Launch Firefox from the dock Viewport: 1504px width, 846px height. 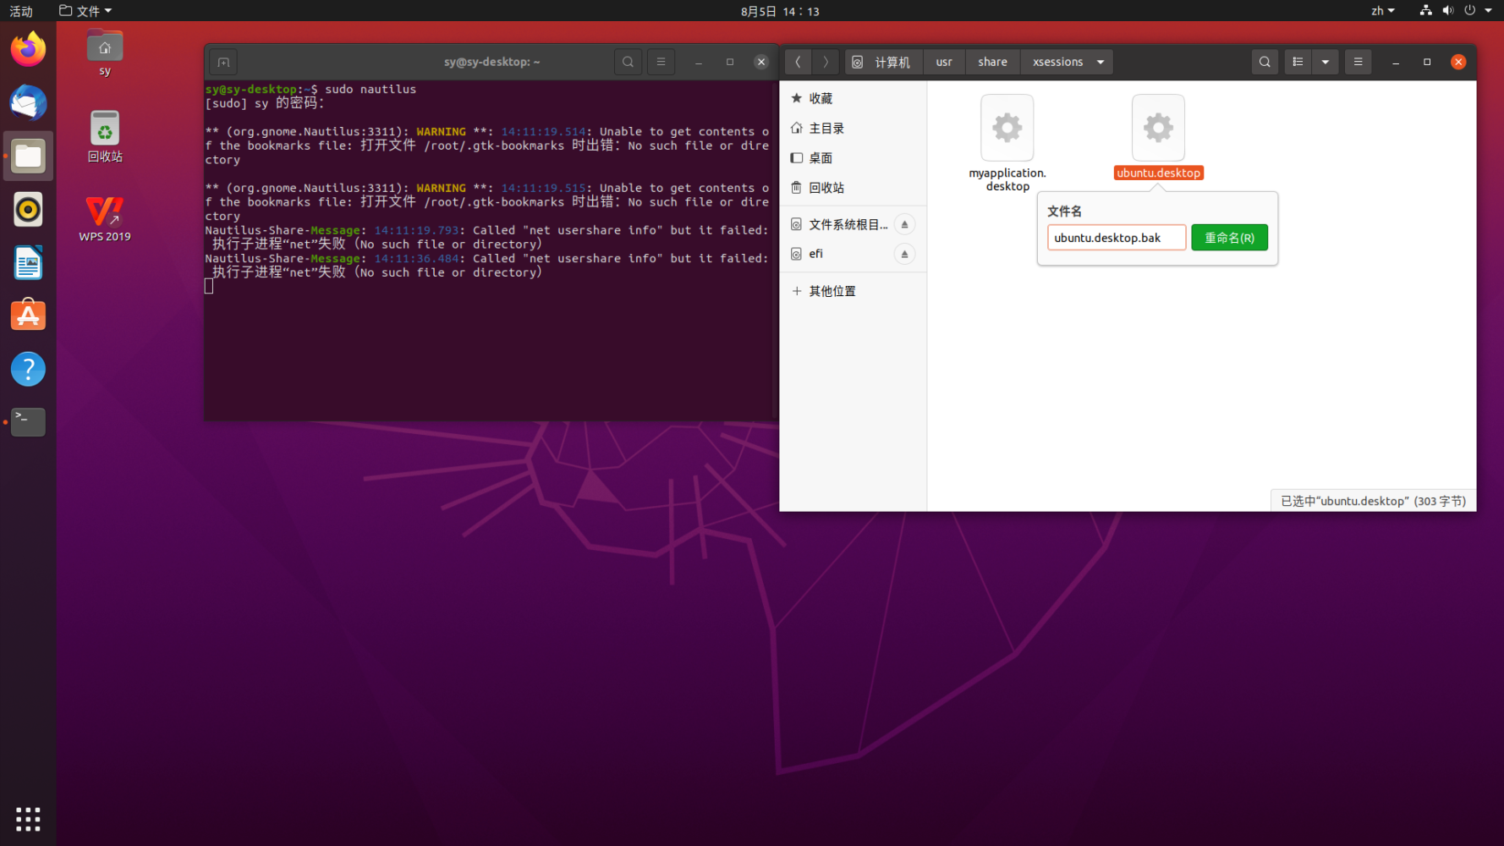(28, 49)
